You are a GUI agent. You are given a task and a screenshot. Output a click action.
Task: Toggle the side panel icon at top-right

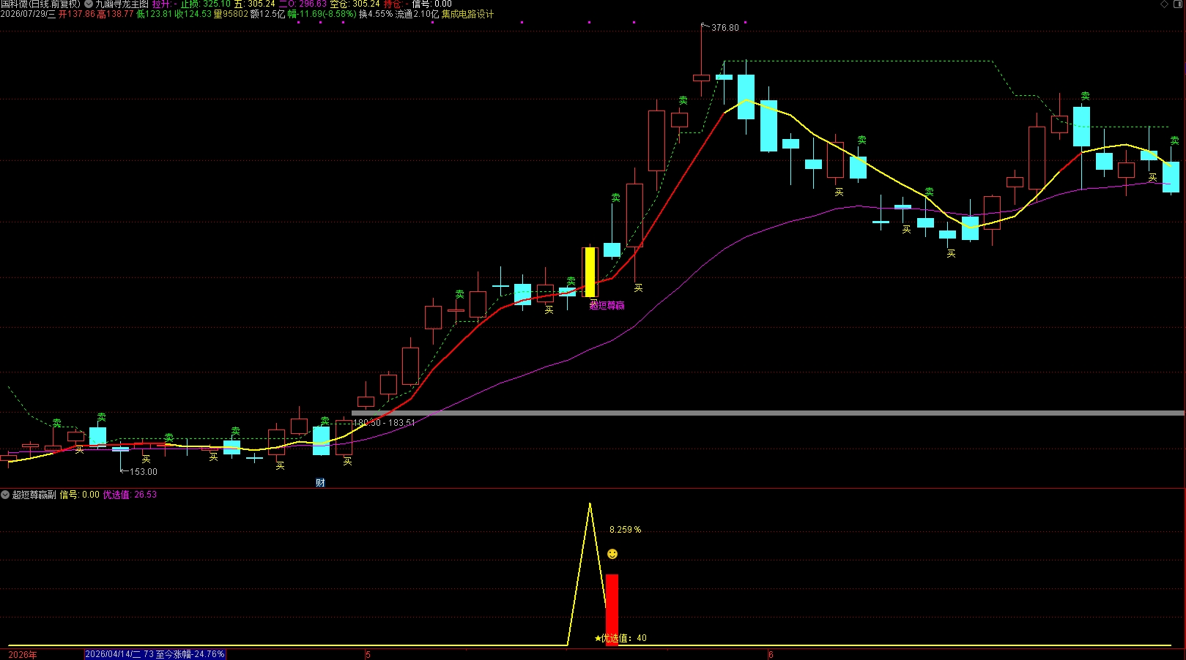[x=1178, y=4]
